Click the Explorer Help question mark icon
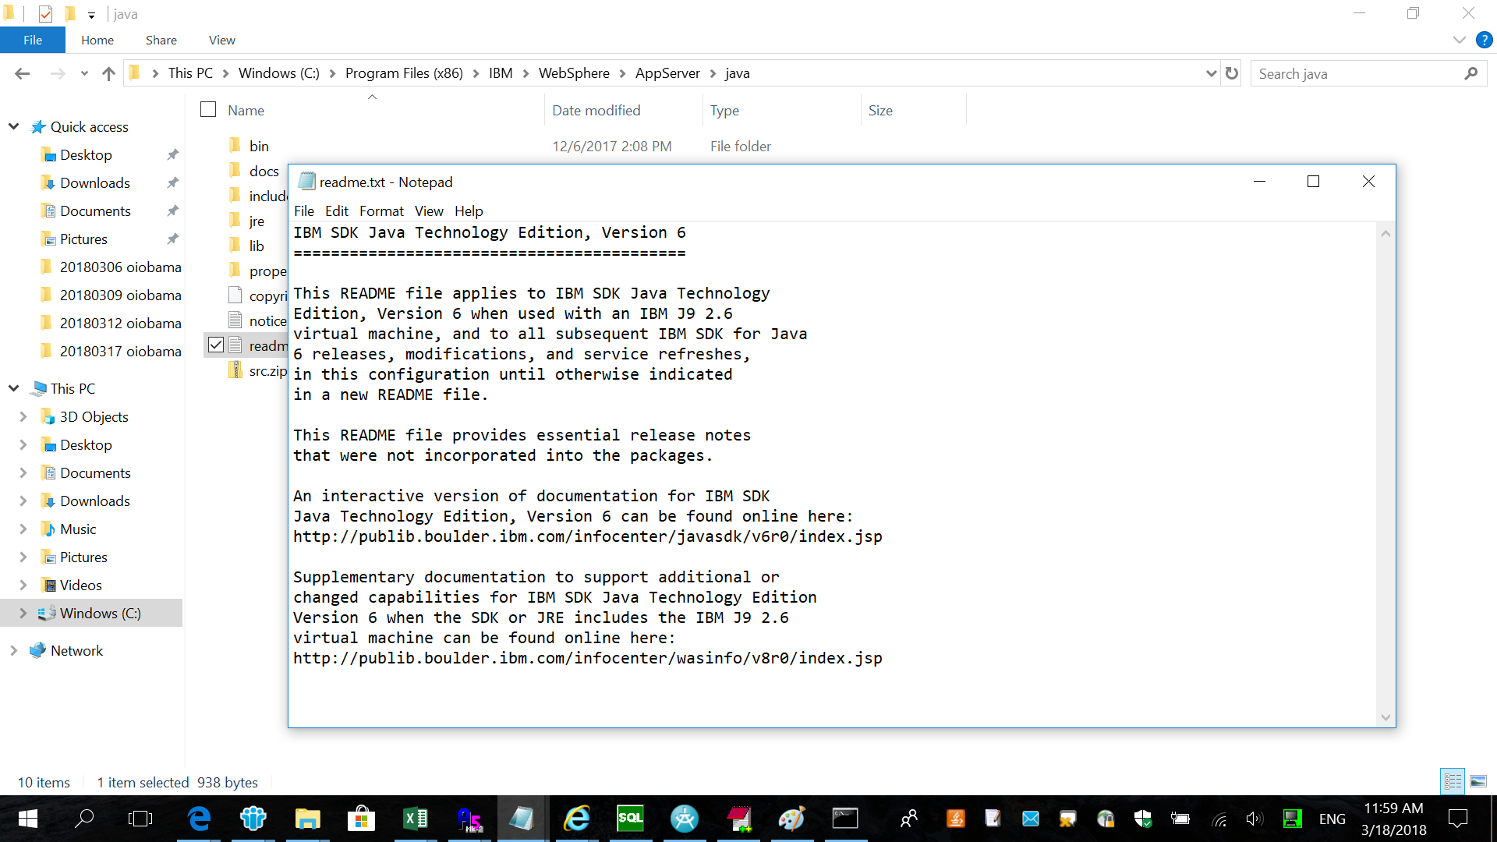This screenshot has height=842, width=1497. coord(1484,40)
